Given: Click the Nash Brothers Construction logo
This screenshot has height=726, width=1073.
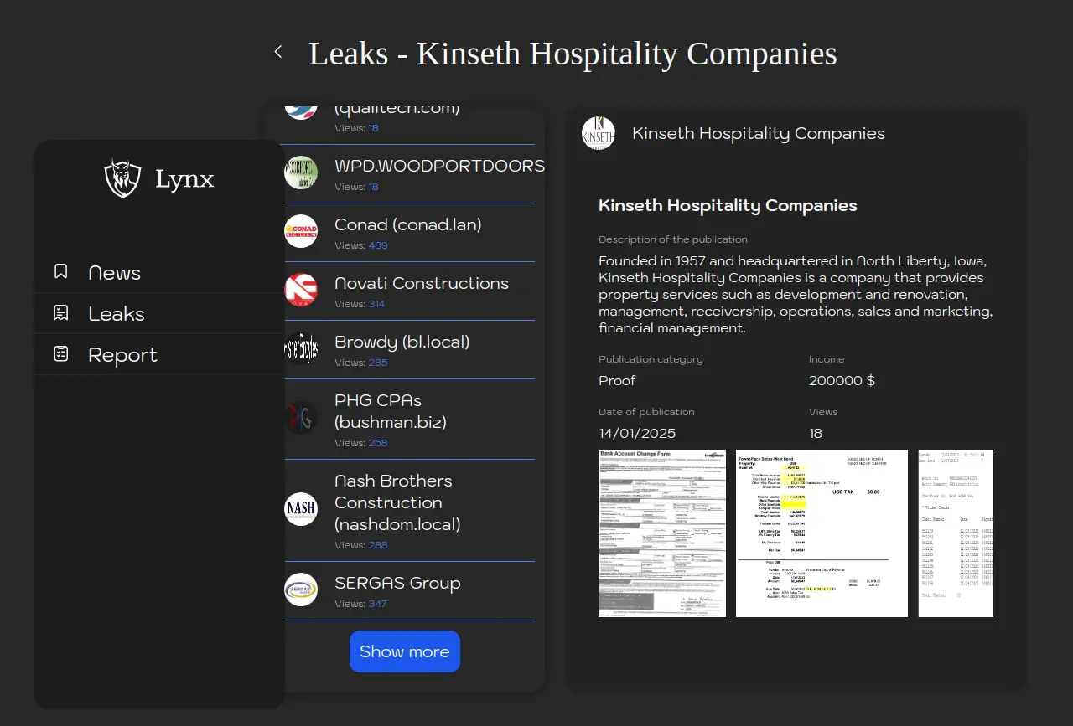Looking at the screenshot, I should (x=301, y=508).
